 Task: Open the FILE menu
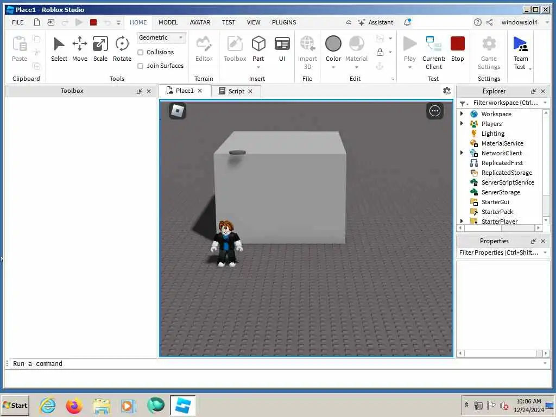coord(18,22)
